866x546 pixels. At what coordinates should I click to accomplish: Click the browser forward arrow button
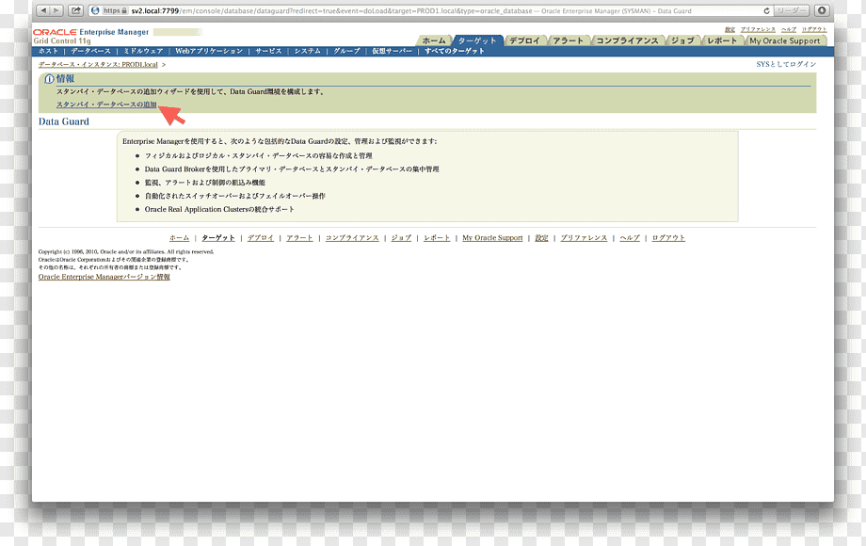click(x=56, y=10)
